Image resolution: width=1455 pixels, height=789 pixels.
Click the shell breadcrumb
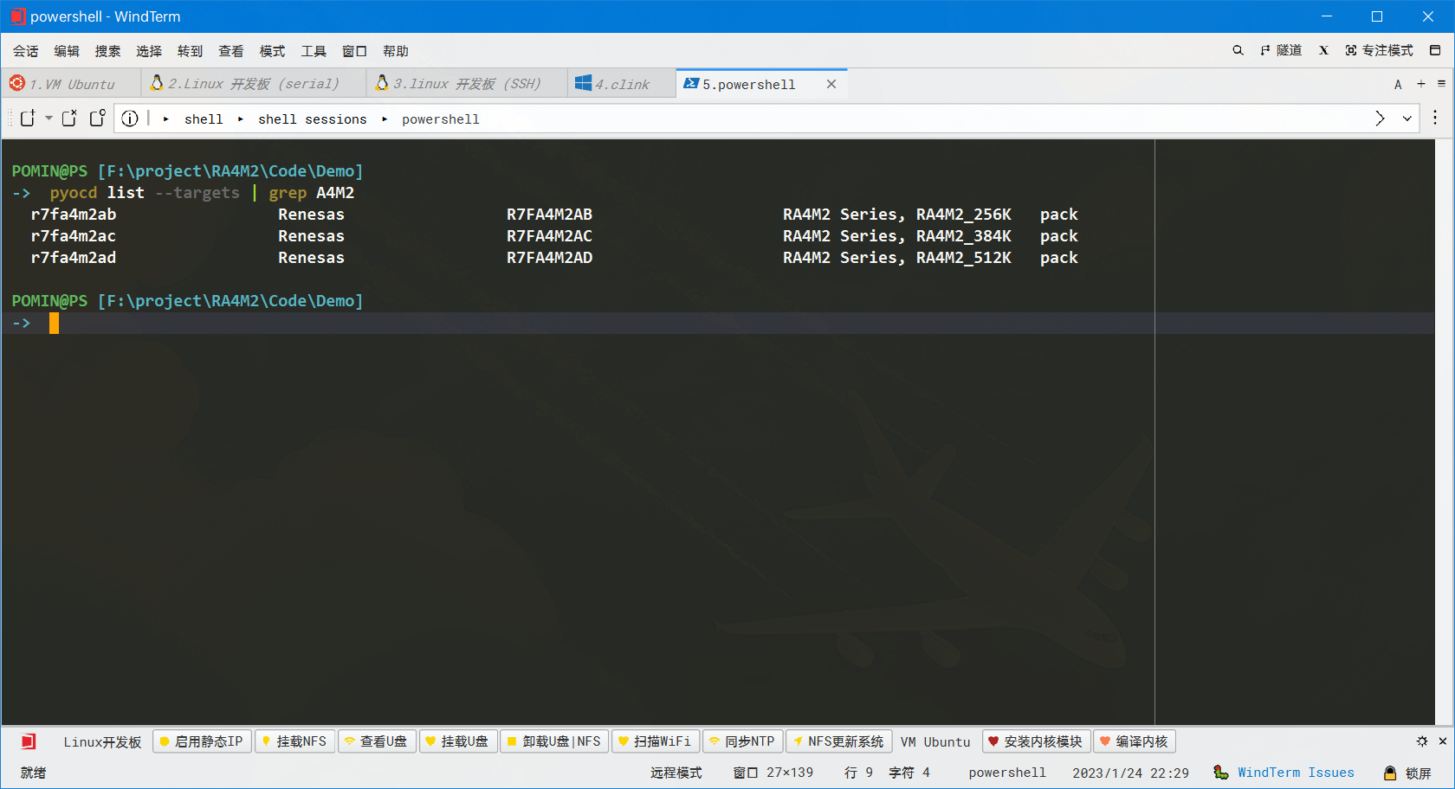pyautogui.click(x=204, y=119)
